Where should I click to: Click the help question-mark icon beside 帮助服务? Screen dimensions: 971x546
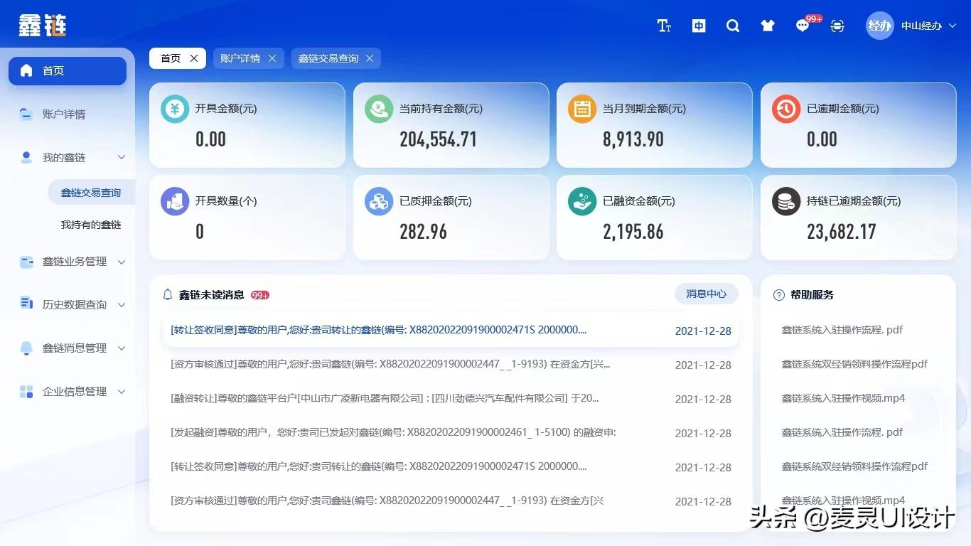pos(779,295)
